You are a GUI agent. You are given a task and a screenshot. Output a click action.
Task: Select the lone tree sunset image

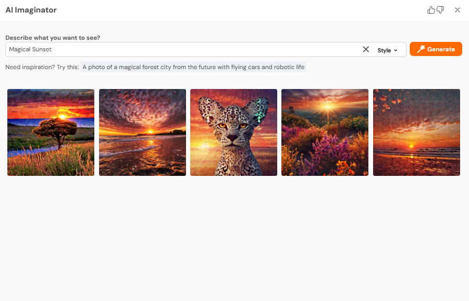coord(51,132)
